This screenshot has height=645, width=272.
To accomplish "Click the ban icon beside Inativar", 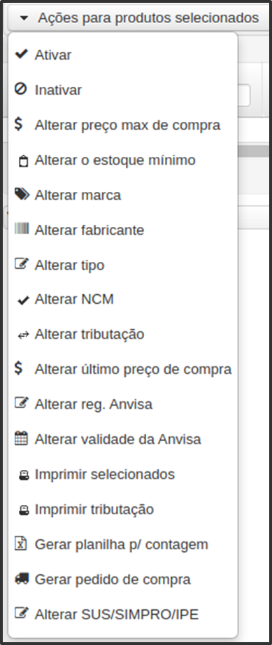I will pyautogui.click(x=20, y=89).
